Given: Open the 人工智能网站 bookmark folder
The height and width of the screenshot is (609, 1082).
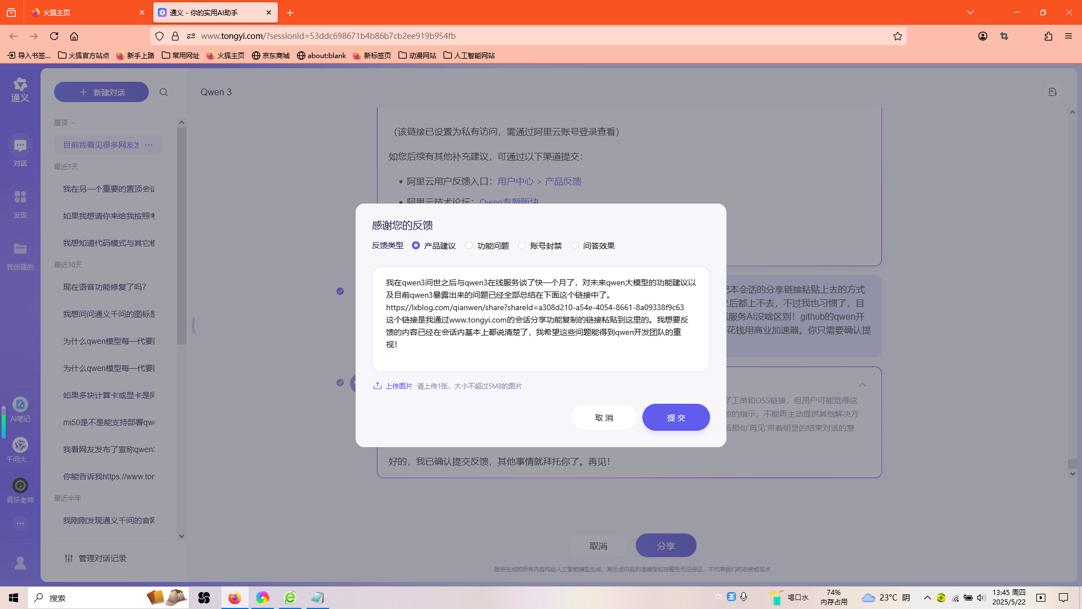Looking at the screenshot, I should 469,55.
